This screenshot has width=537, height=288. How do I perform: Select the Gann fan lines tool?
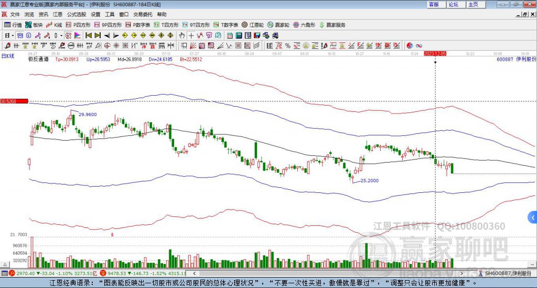pyautogui.click(x=193, y=45)
